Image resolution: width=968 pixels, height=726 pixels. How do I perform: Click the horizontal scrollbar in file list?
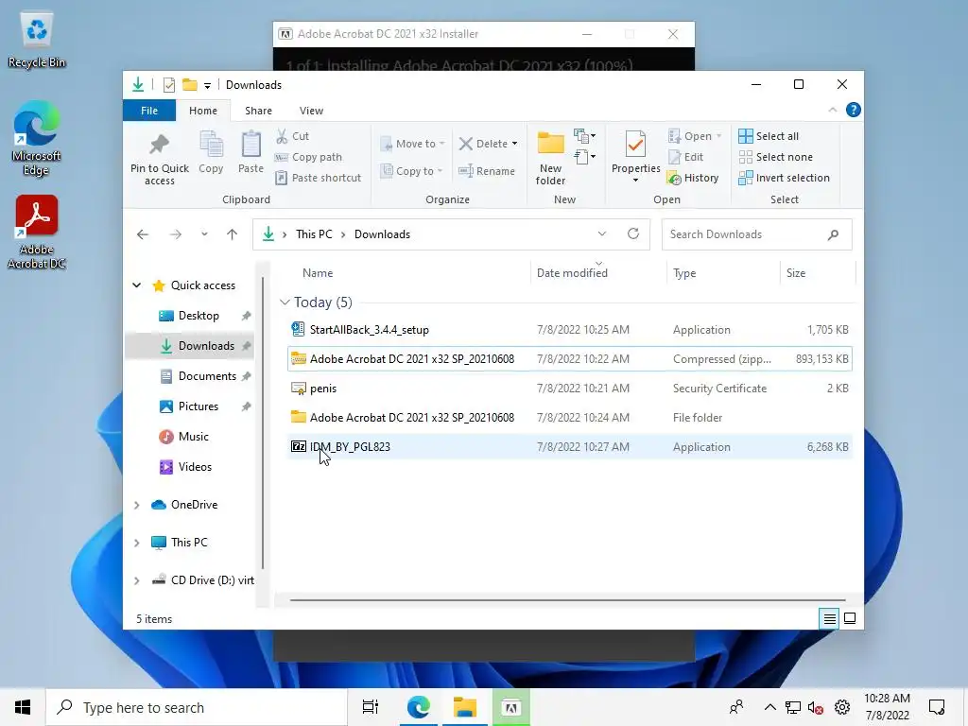(567, 599)
